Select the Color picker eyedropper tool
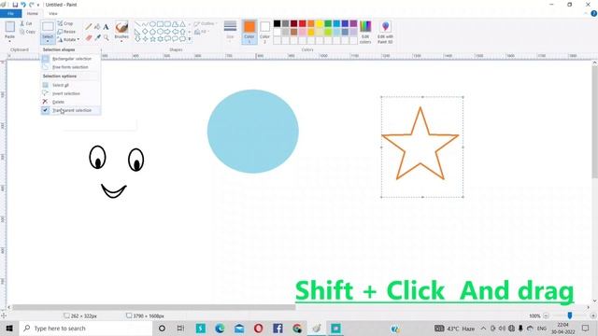This screenshot has width=598, height=336. pyautogui.click(x=97, y=37)
